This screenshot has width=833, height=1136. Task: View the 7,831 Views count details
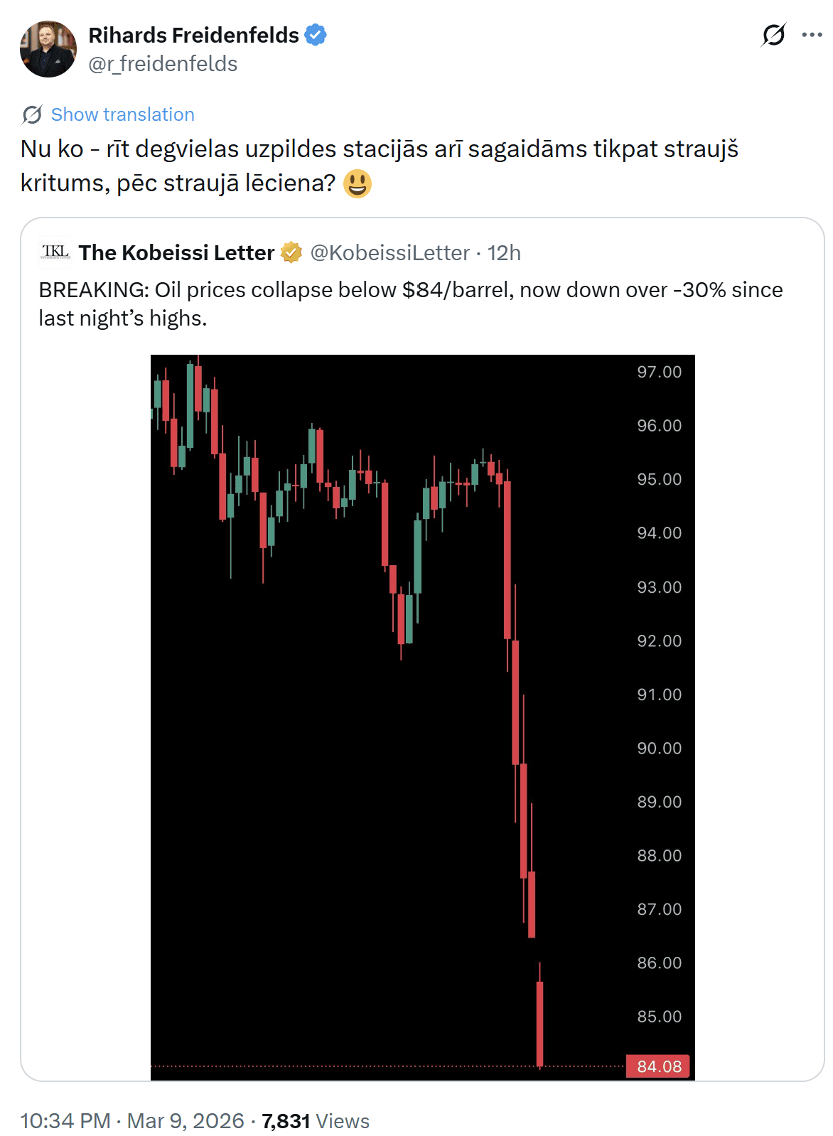pos(316,1121)
